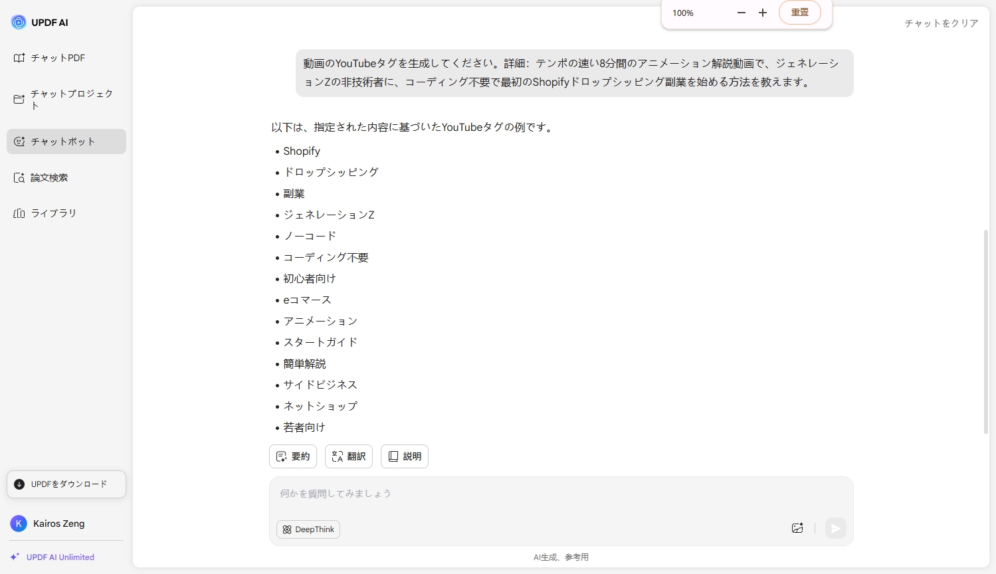Click the send message arrow button
The width and height of the screenshot is (996, 574).
pos(836,528)
